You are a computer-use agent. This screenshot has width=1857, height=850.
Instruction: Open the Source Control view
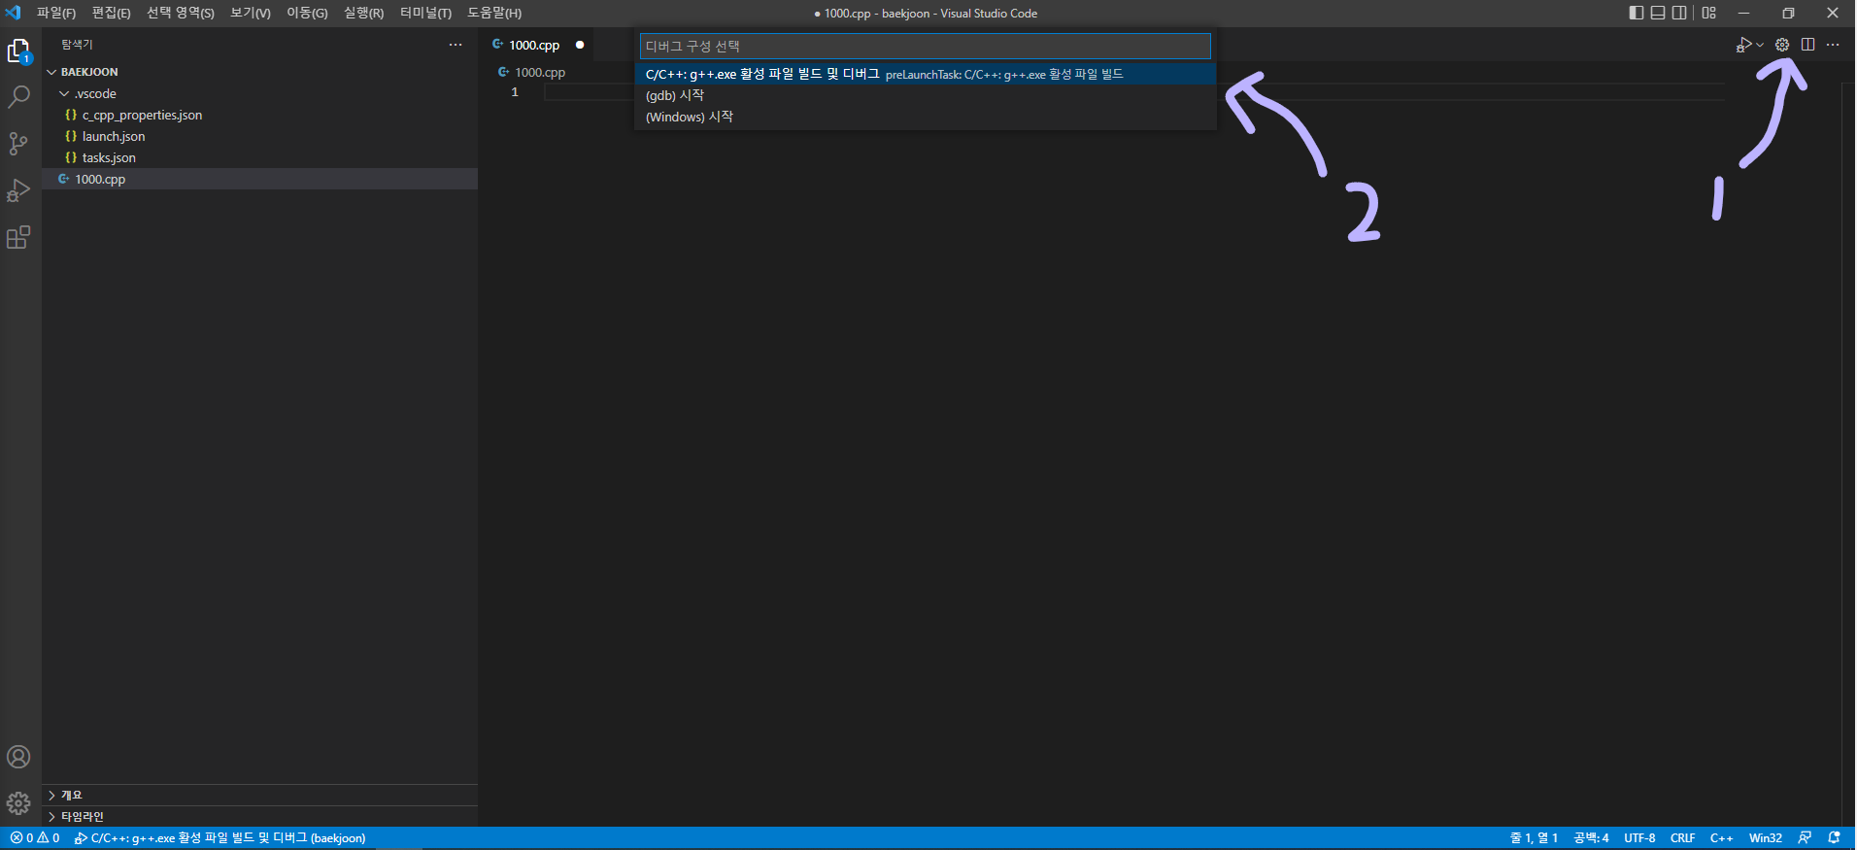(x=18, y=144)
